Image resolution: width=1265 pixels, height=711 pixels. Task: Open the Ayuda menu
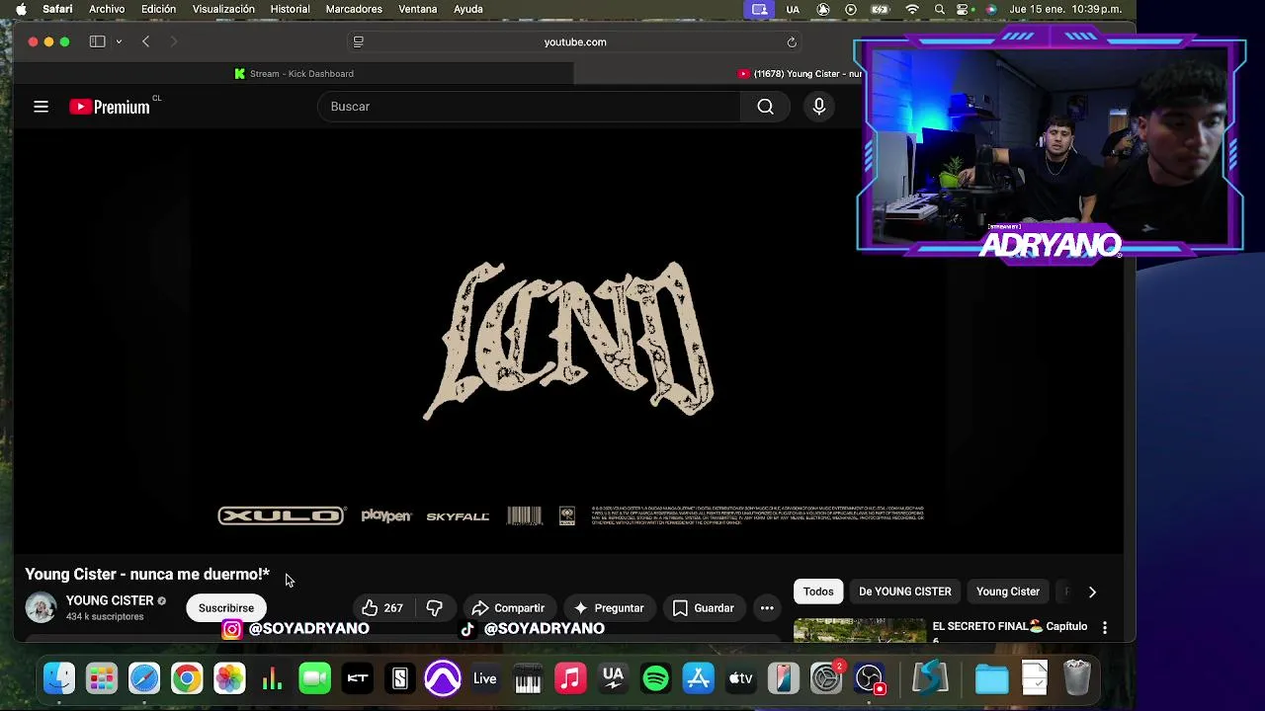point(468,9)
